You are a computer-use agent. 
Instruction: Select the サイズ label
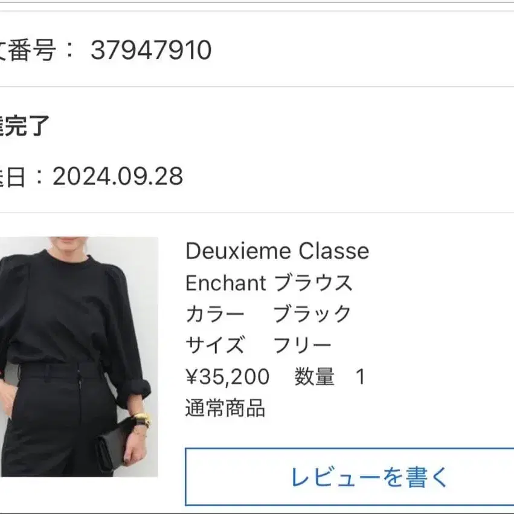pos(215,345)
